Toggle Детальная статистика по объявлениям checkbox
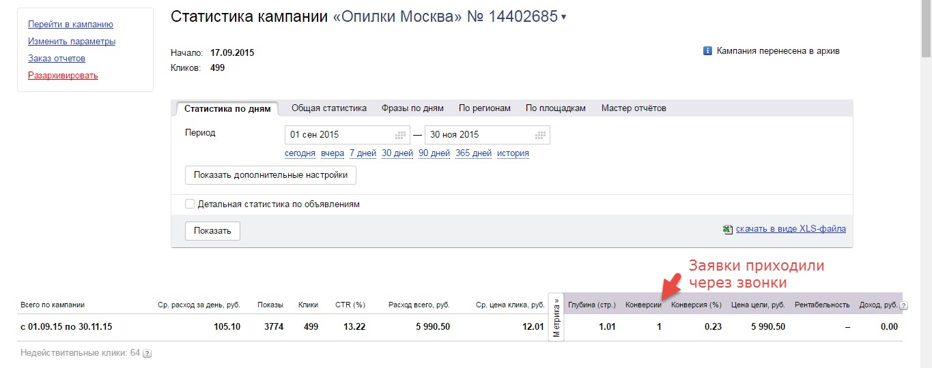The height and width of the screenshot is (368, 932). pos(190,204)
